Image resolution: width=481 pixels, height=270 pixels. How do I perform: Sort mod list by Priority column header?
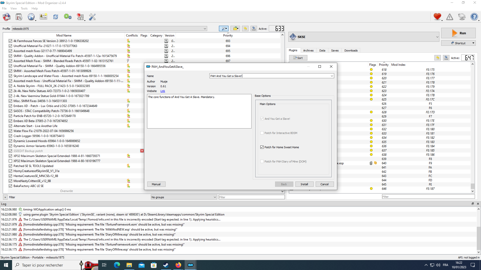228,35
